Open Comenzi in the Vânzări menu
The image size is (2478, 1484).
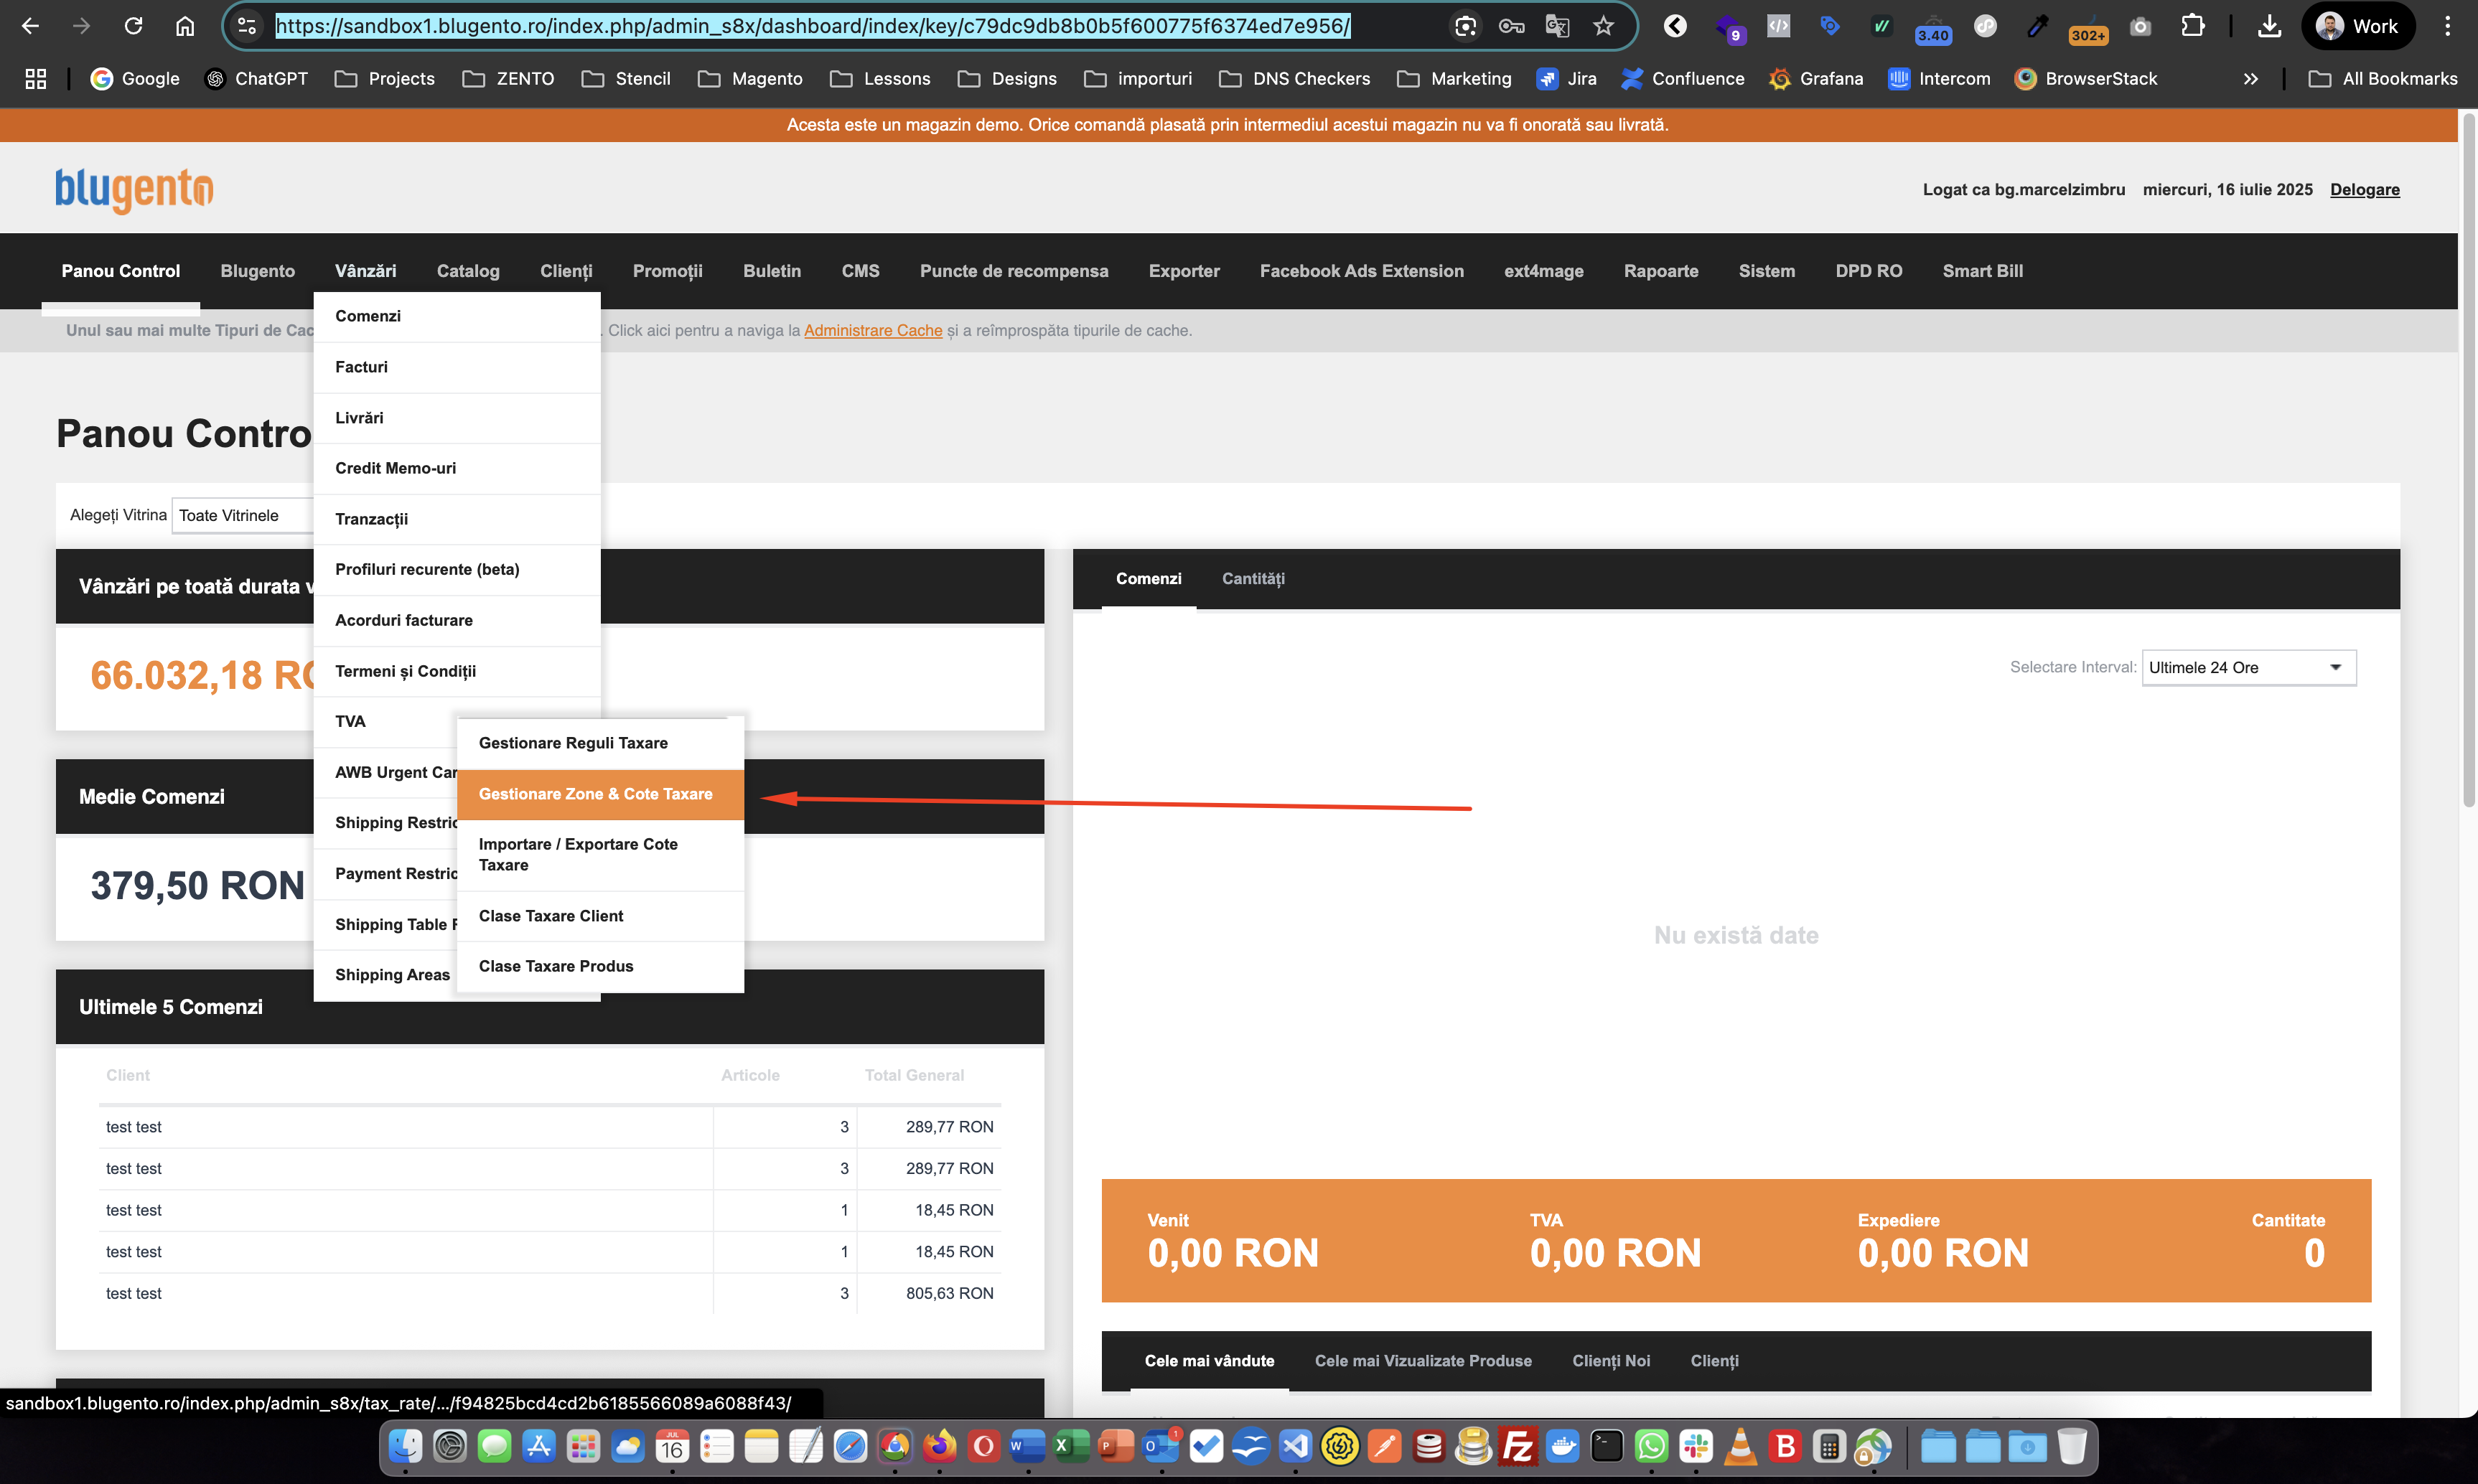pos(457,316)
